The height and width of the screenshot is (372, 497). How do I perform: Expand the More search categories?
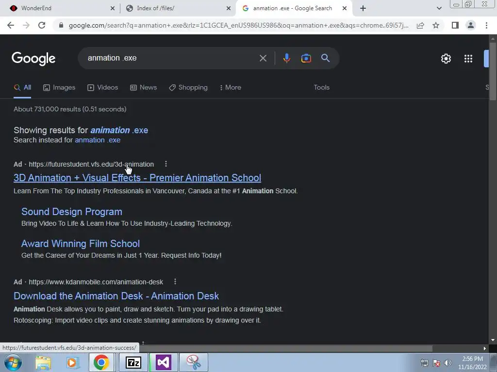(x=231, y=88)
